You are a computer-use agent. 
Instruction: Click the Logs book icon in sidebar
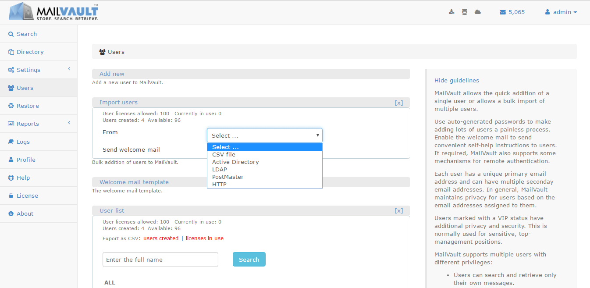click(11, 142)
